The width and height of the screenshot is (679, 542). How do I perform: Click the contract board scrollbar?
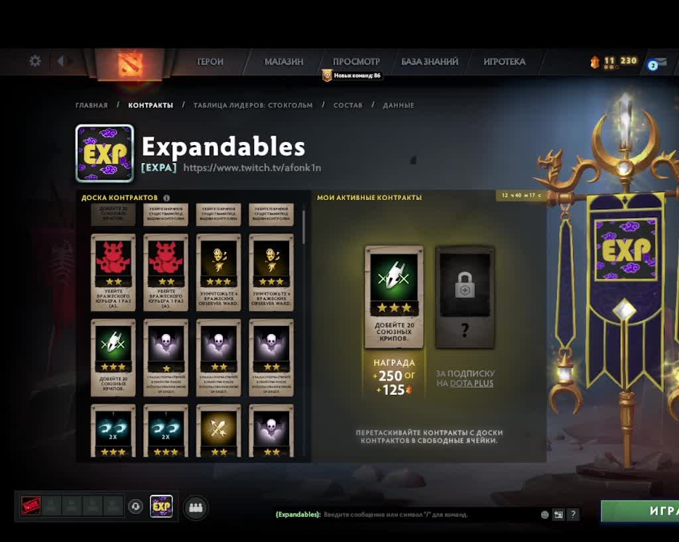click(x=304, y=227)
